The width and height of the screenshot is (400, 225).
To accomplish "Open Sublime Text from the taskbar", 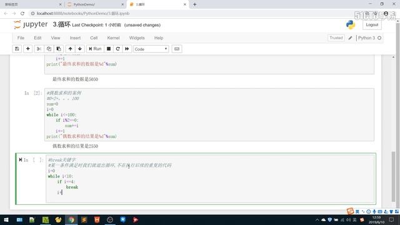I will (84, 219).
